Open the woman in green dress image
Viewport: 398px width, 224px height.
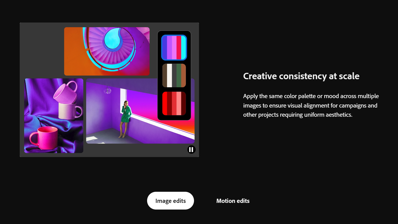(140, 111)
